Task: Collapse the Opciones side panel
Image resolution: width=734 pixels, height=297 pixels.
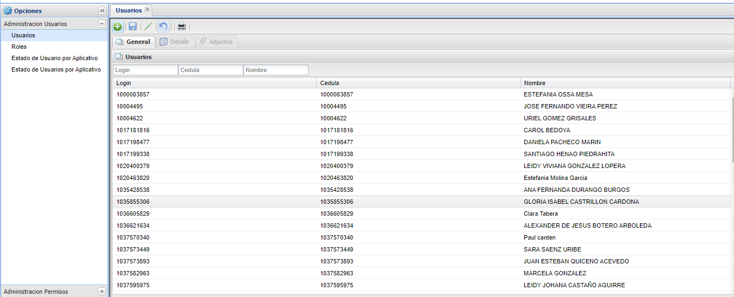Action: (102, 11)
